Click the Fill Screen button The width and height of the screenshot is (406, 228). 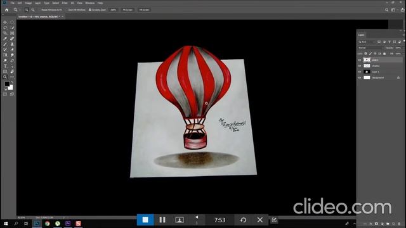[144, 10]
